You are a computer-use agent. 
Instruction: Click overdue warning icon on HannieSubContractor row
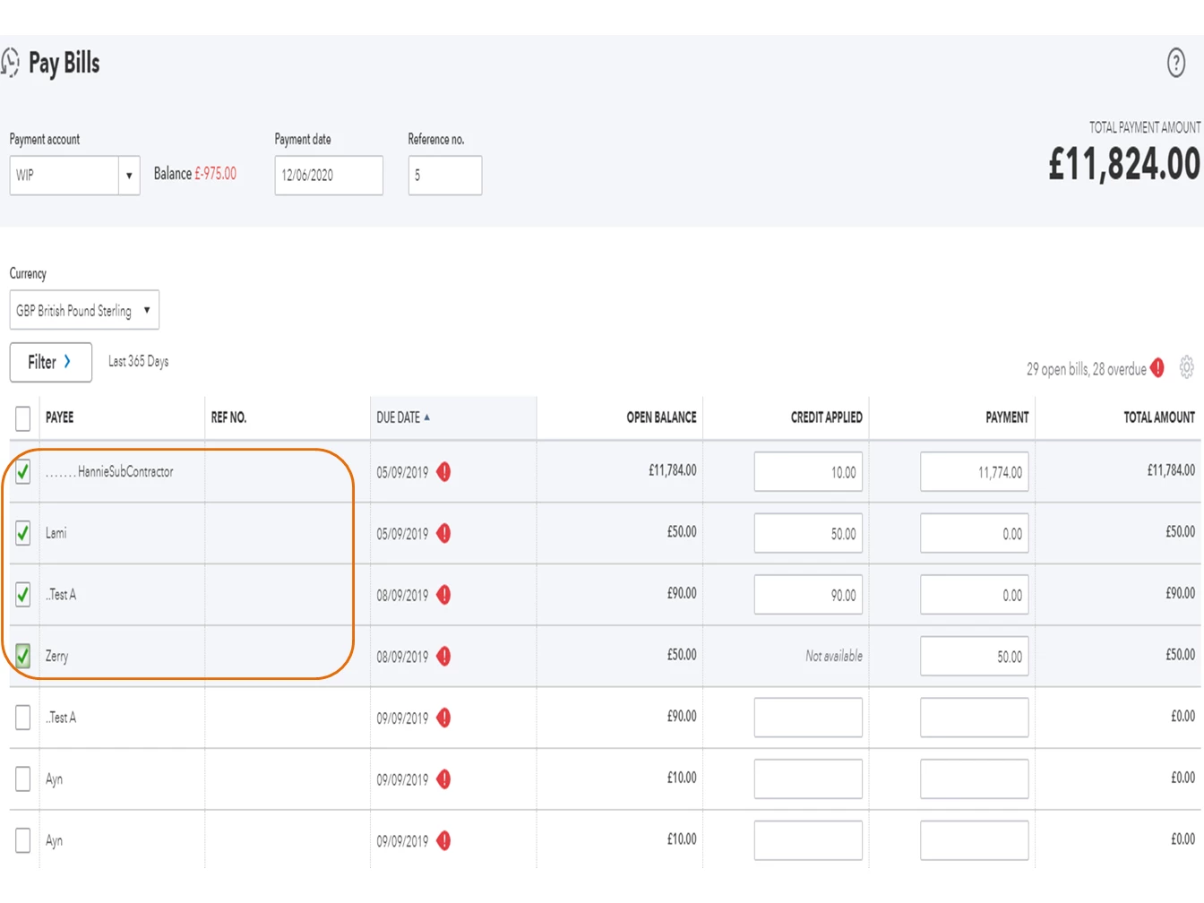point(443,472)
